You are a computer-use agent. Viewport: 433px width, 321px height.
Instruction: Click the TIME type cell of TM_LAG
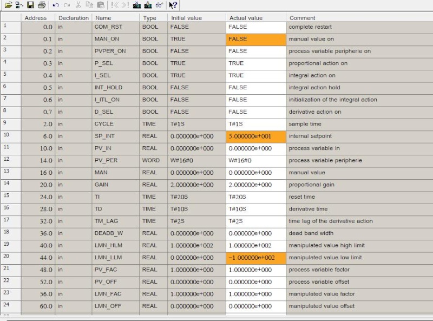tap(154, 222)
